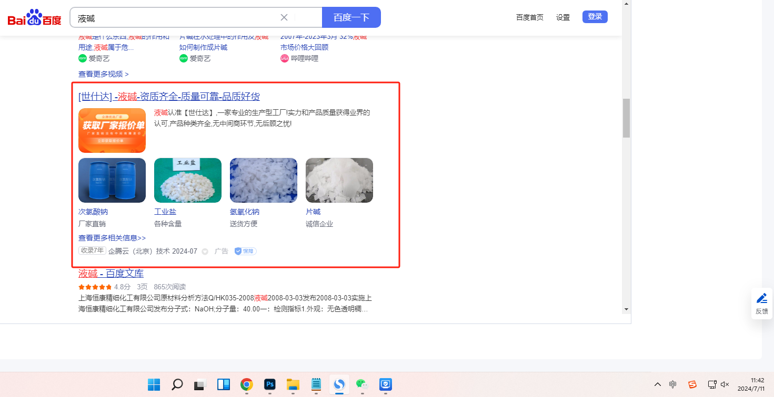The width and height of the screenshot is (774, 397).
Task: Click 查看更多相关信息 link
Action: (x=112, y=238)
